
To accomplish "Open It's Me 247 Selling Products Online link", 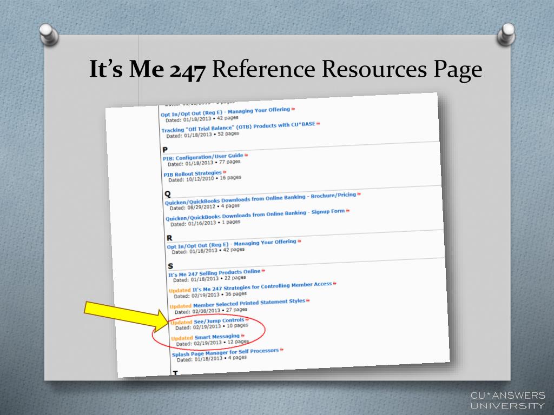I will 214,273.
